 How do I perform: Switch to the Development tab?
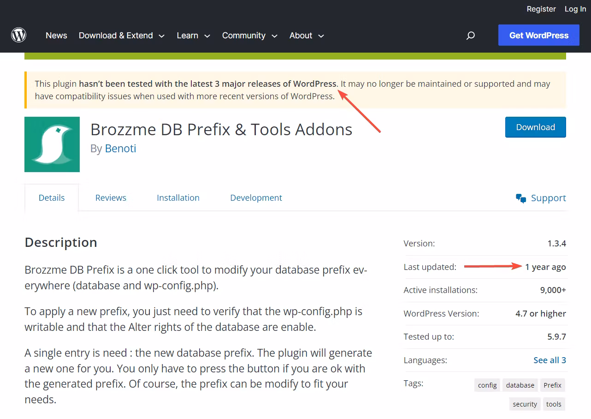pos(256,198)
